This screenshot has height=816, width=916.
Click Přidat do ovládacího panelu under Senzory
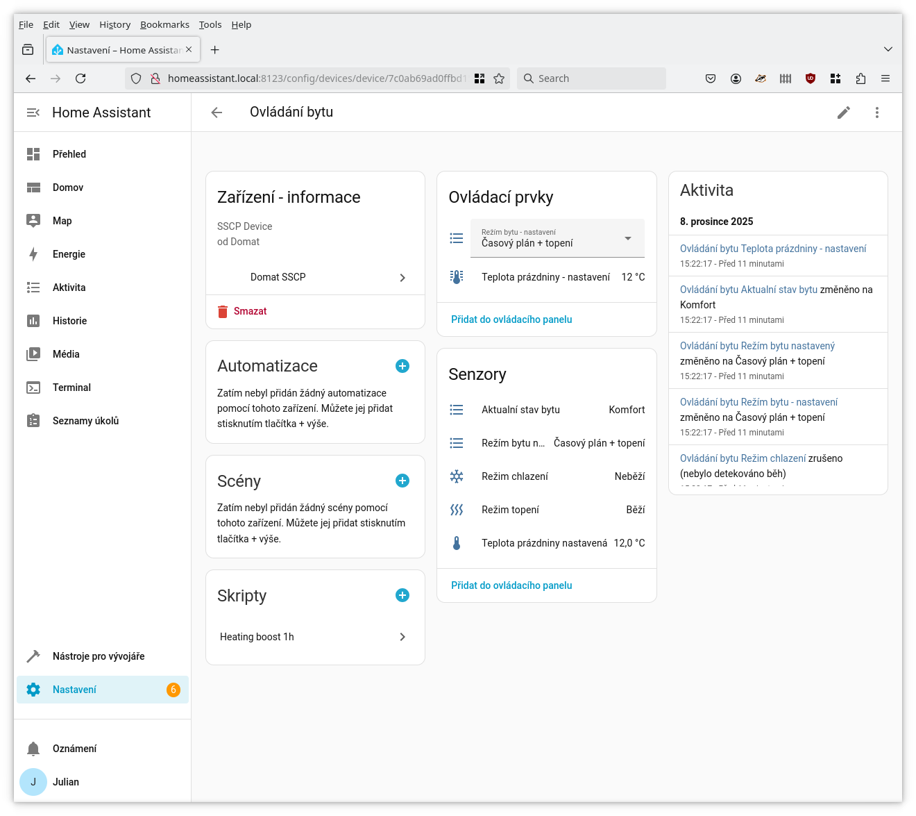[x=511, y=585]
